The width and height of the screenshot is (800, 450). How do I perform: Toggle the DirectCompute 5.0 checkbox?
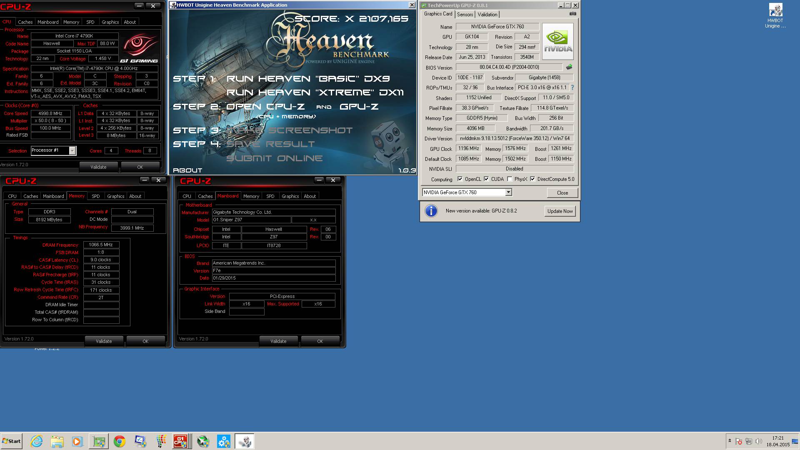coord(532,179)
